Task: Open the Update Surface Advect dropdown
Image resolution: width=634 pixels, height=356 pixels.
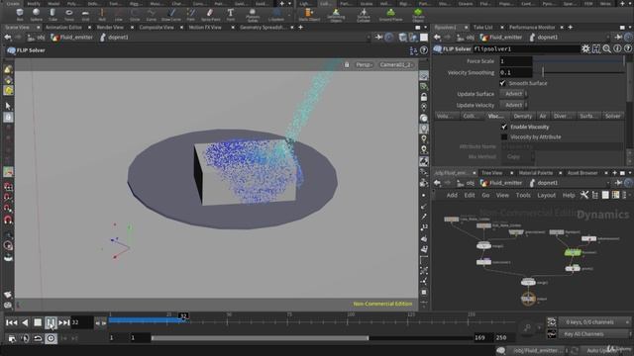Action: (513, 94)
